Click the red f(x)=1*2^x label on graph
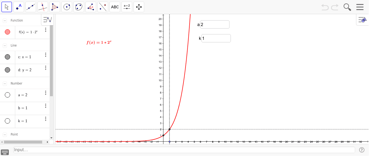The height and width of the screenshot is (156, 369). pyautogui.click(x=99, y=42)
